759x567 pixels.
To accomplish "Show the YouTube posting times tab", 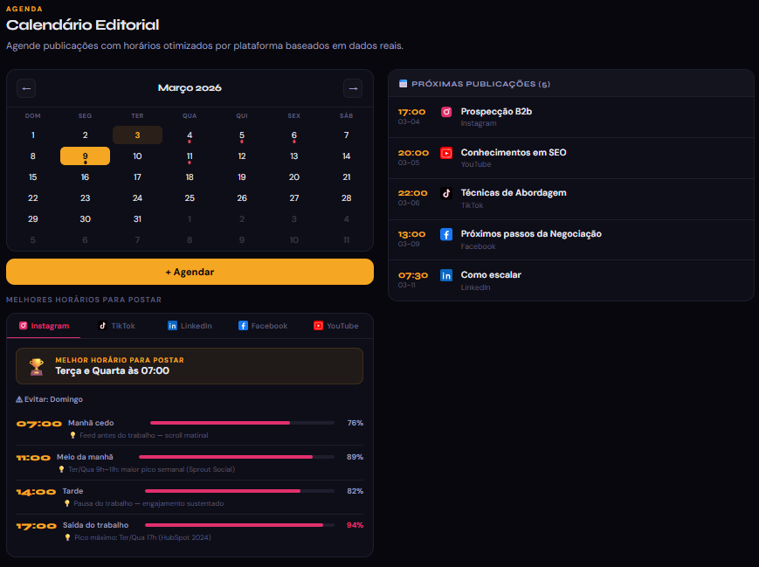I will 336,326.
